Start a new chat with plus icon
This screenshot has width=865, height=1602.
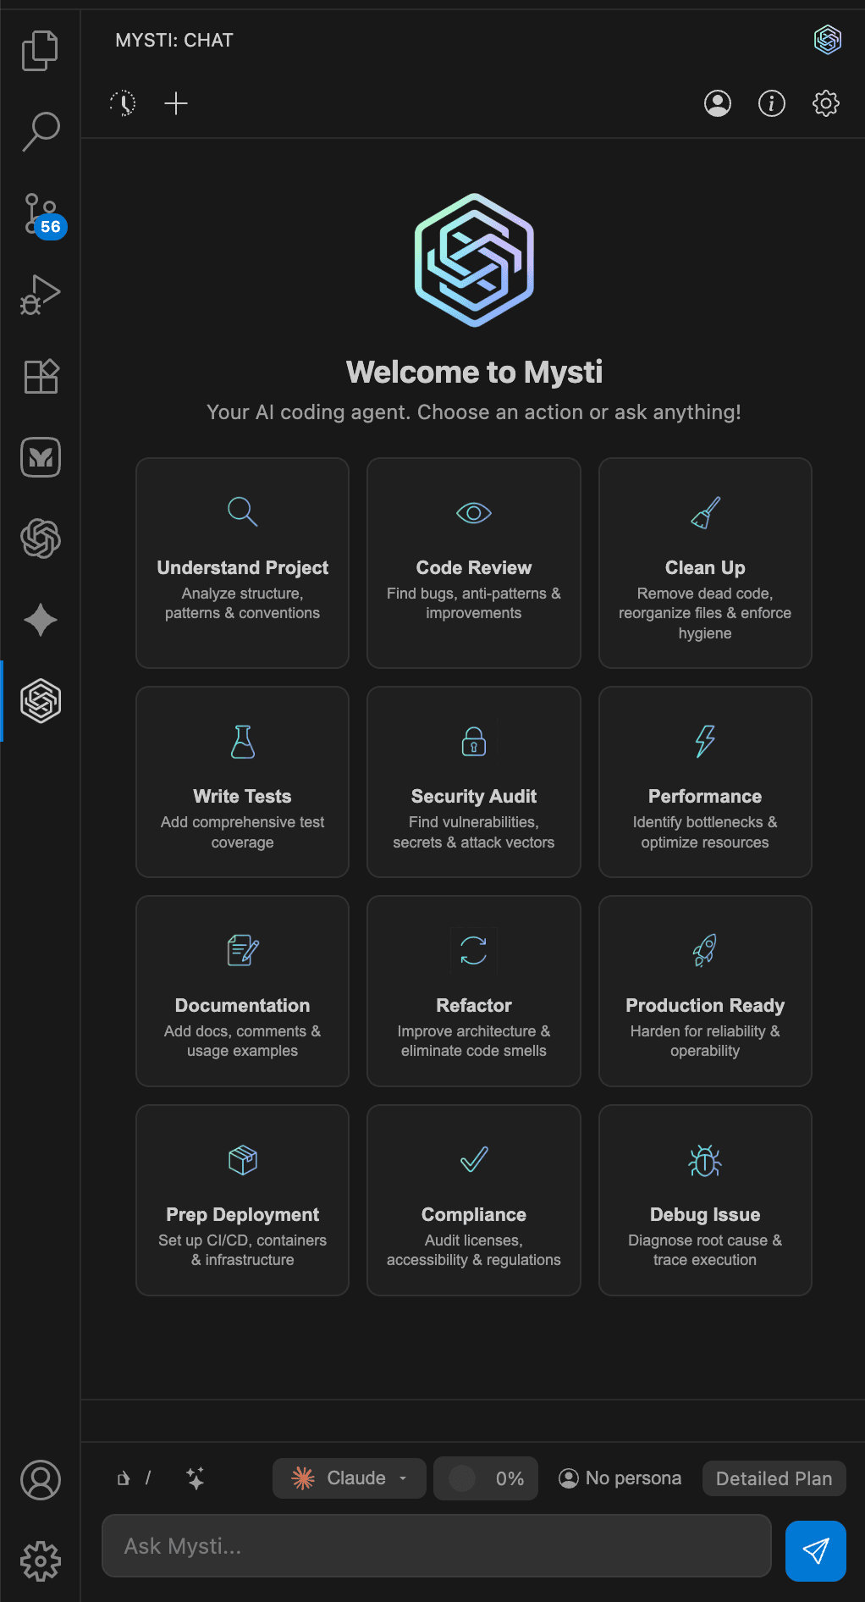click(x=176, y=103)
